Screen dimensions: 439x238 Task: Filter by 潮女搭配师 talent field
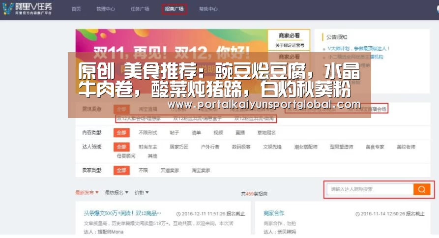pos(306,147)
